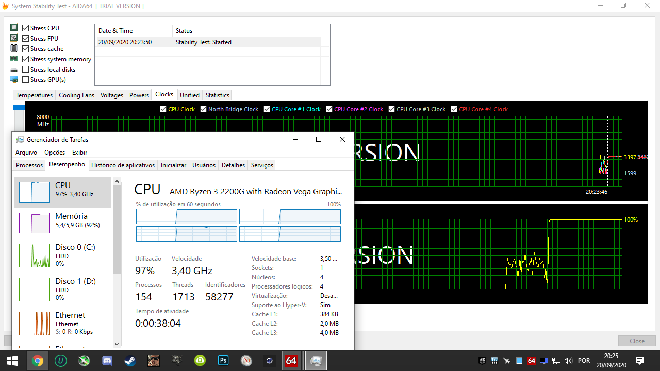Switch to Temperatures tab in AIDA64
This screenshot has height=371, width=660.
pos(34,95)
